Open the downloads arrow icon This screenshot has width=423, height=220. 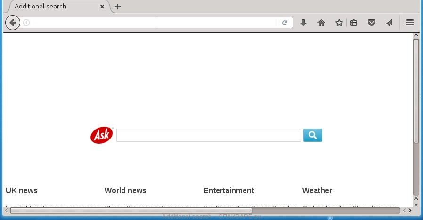[x=303, y=23]
